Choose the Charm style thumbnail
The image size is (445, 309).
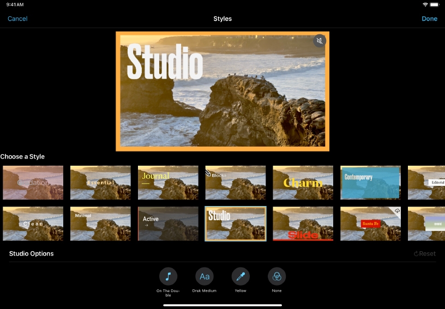(303, 183)
